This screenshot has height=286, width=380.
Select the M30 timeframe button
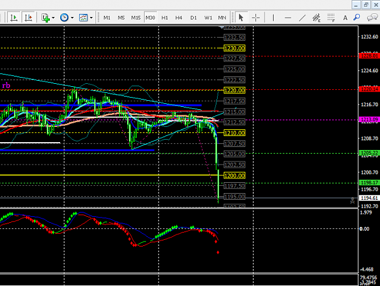[x=150, y=18]
